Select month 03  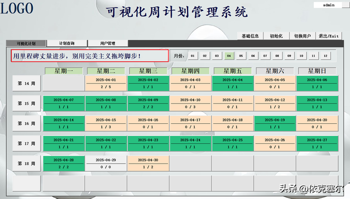pyautogui.click(x=217, y=56)
